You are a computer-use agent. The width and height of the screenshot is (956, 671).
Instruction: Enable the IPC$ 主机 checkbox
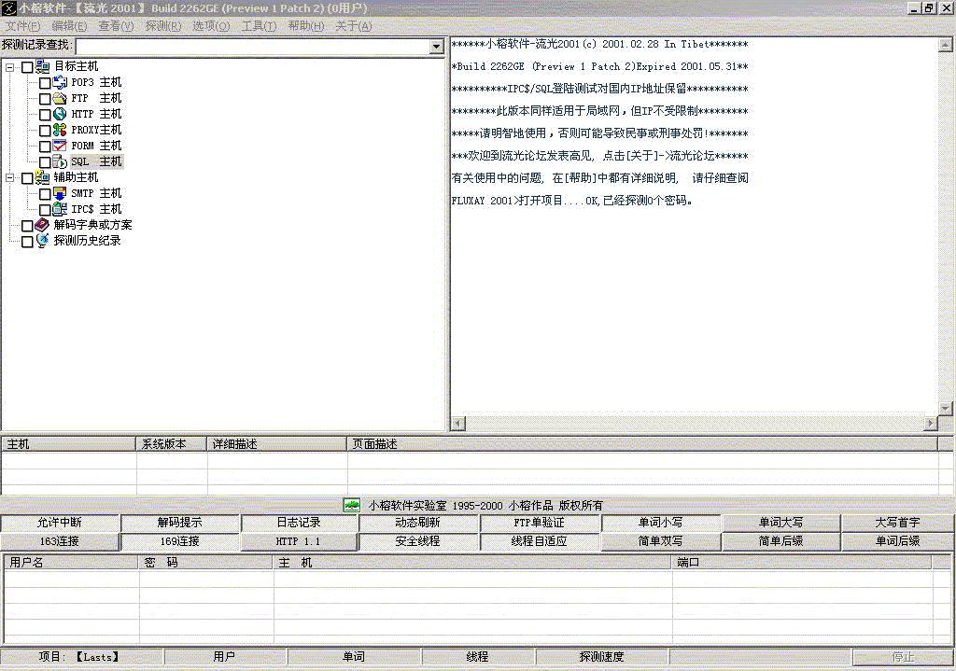[45, 210]
